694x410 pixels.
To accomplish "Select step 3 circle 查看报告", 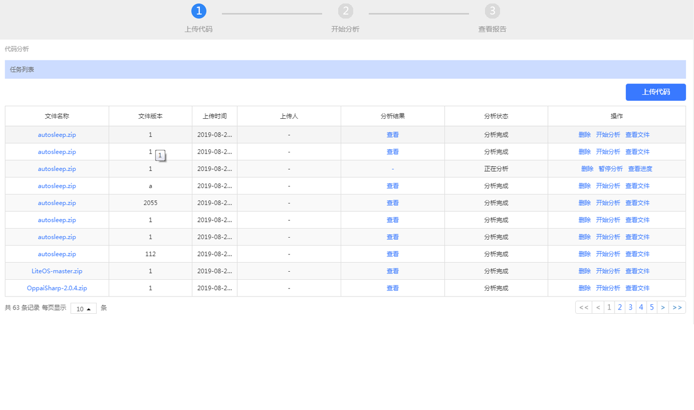I will 492,11.
